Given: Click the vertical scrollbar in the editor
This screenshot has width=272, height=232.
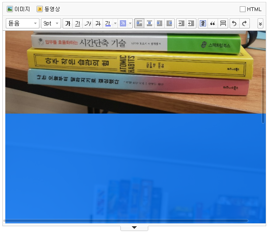Looking at the screenshot, I should 263,95.
